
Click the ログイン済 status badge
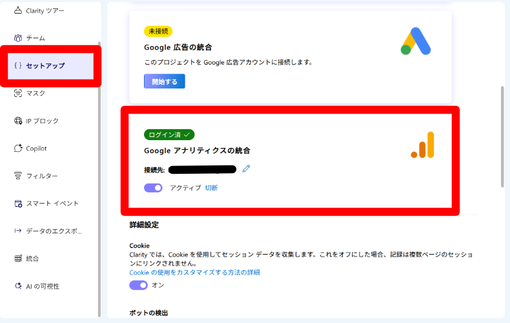pyautogui.click(x=169, y=135)
